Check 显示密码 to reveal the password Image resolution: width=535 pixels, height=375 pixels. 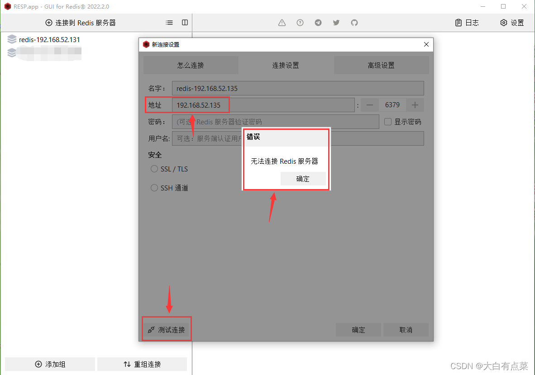pyautogui.click(x=387, y=121)
